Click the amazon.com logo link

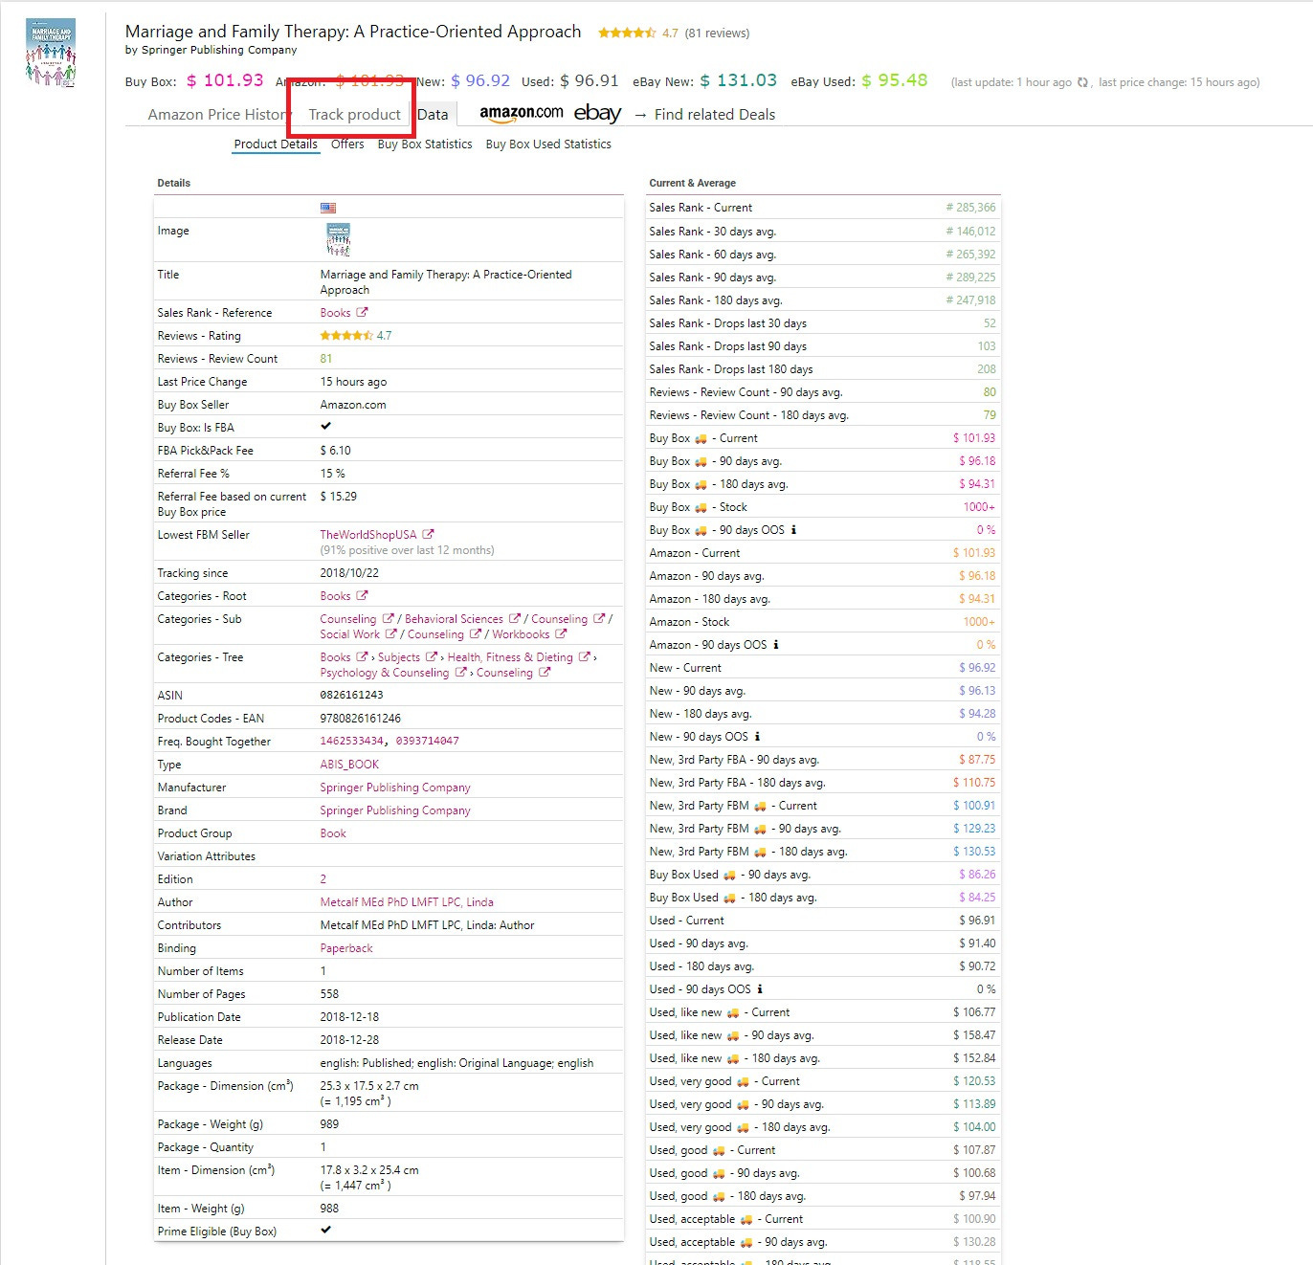(521, 113)
